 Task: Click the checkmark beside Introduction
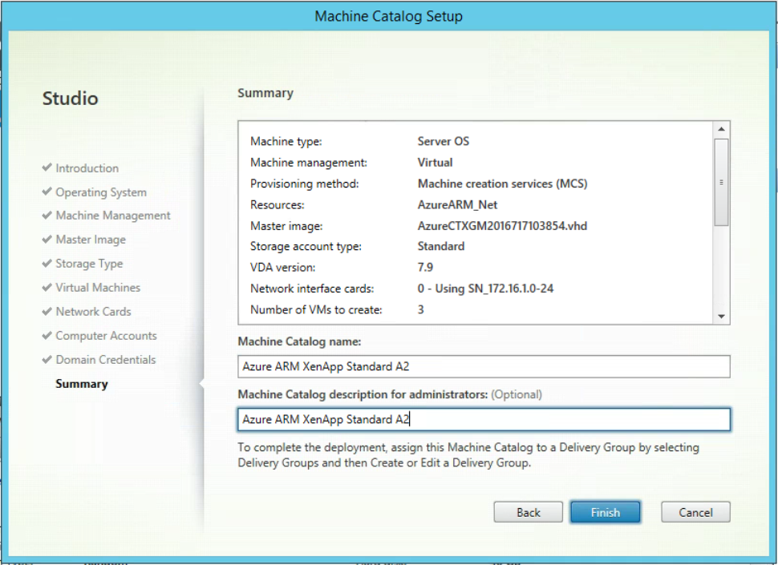click(47, 167)
